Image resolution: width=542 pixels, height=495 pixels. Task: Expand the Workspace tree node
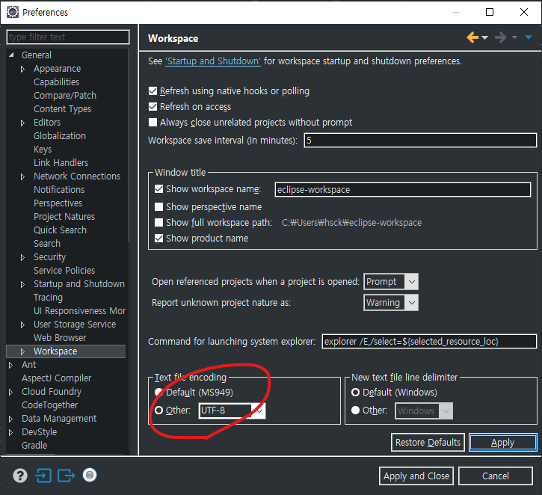coord(23,351)
